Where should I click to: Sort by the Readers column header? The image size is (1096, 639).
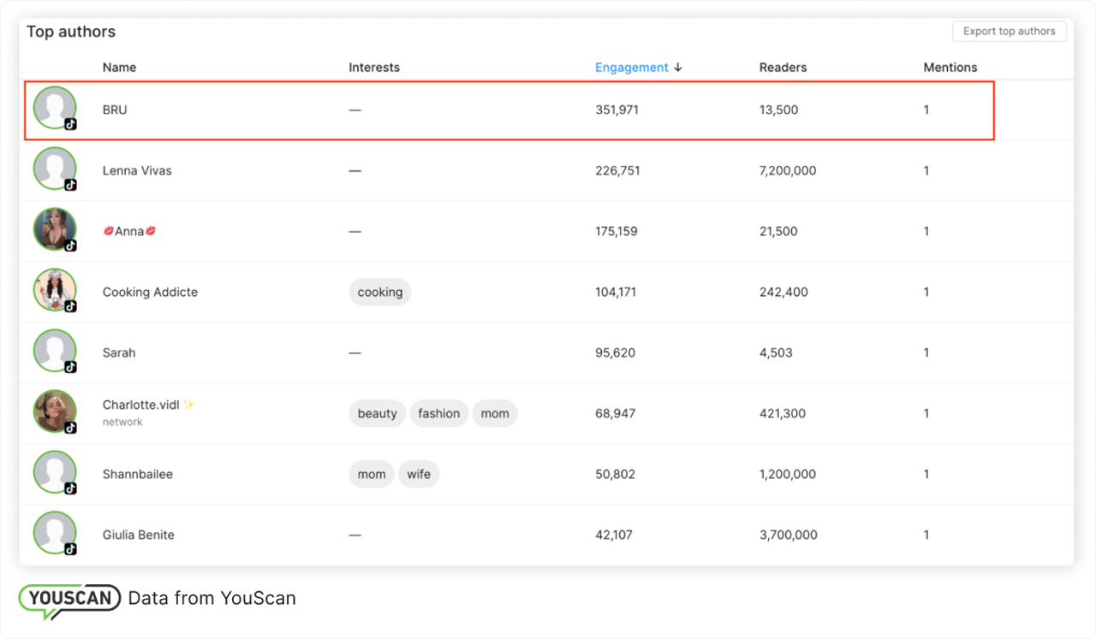(x=783, y=68)
